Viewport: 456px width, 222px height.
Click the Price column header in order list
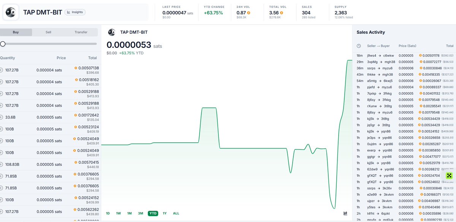tap(61, 58)
